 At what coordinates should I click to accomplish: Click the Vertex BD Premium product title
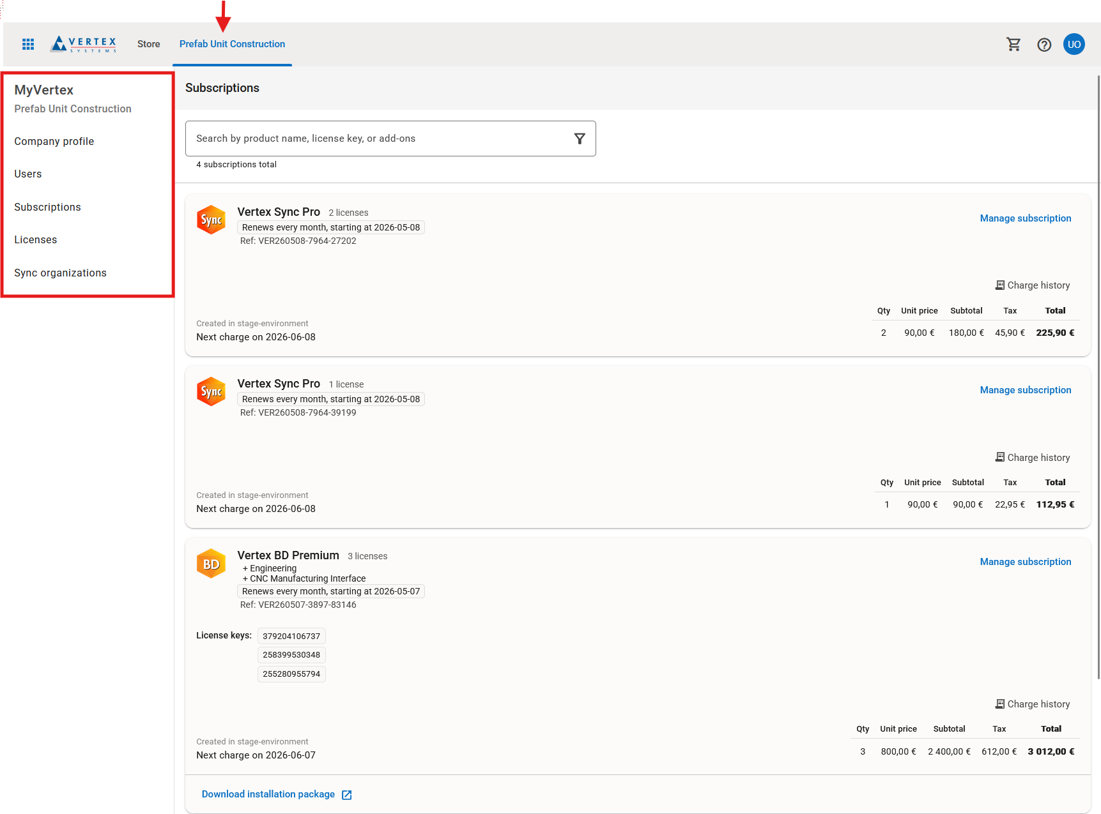[288, 555]
